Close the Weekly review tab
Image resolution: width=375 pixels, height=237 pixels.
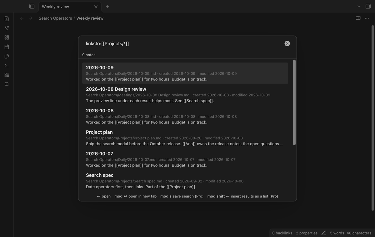[96, 7]
